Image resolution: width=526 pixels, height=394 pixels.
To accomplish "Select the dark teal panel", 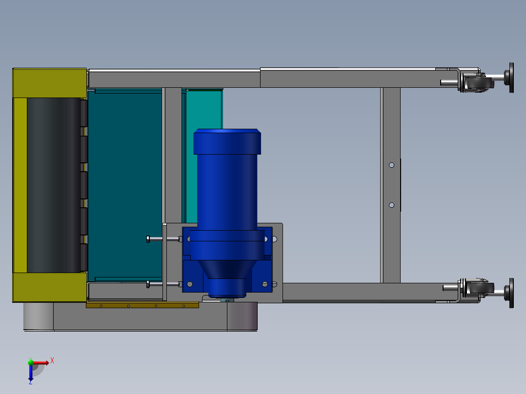I will [x=125, y=185].
